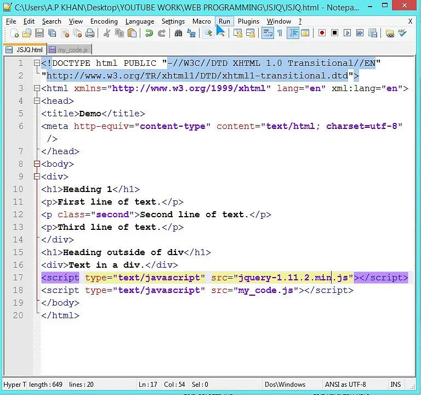Open the View menu
Image resolution: width=421 pixels, height=395 pixels.
point(76,21)
